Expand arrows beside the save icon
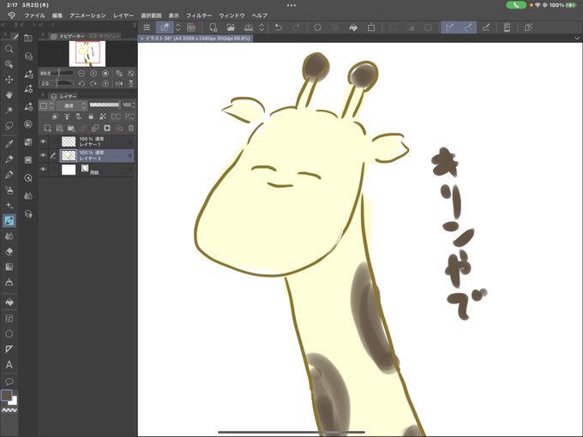The image size is (583, 437). pyautogui.click(x=261, y=27)
